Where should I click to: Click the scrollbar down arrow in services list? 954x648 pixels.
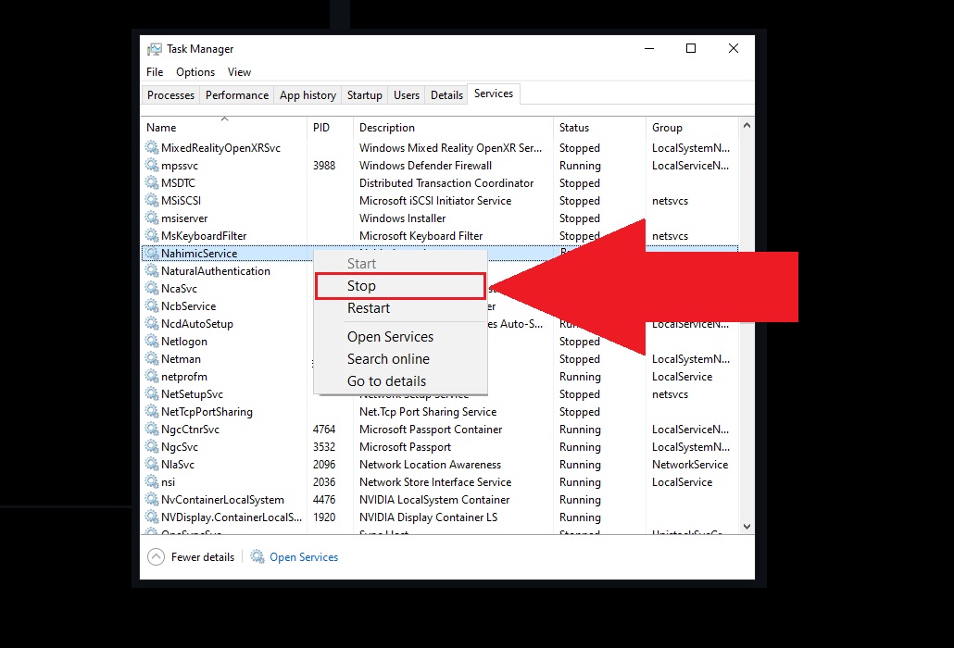pos(747,525)
